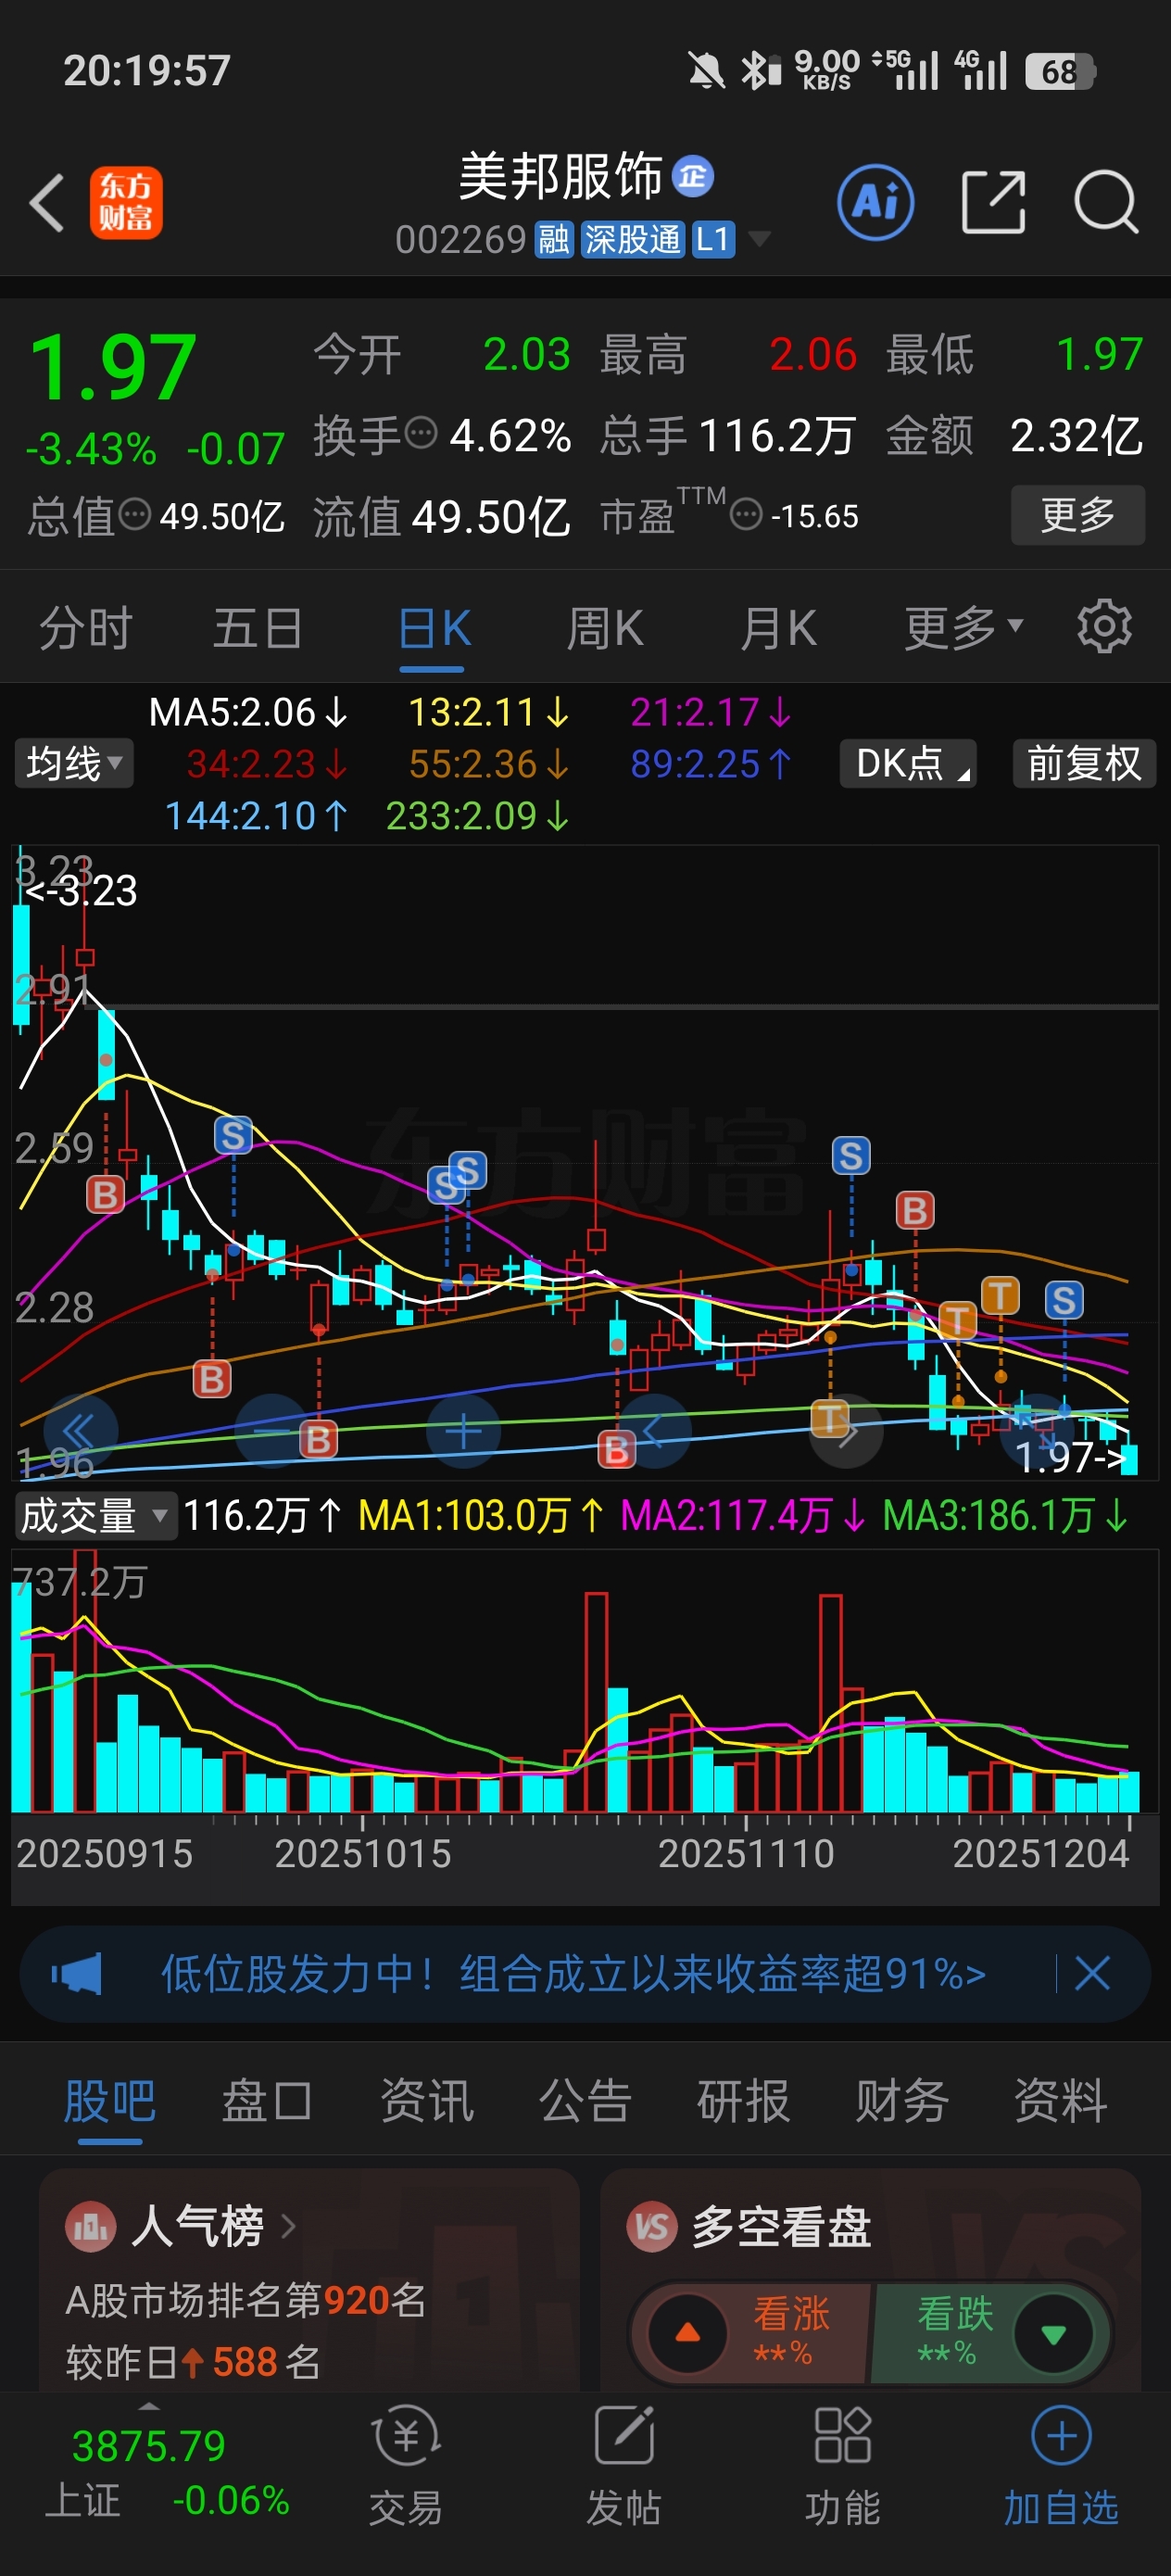The height and width of the screenshot is (2576, 1171).
Task: Tap the 更多 quote details button
Action: (x=1078, y=514)
